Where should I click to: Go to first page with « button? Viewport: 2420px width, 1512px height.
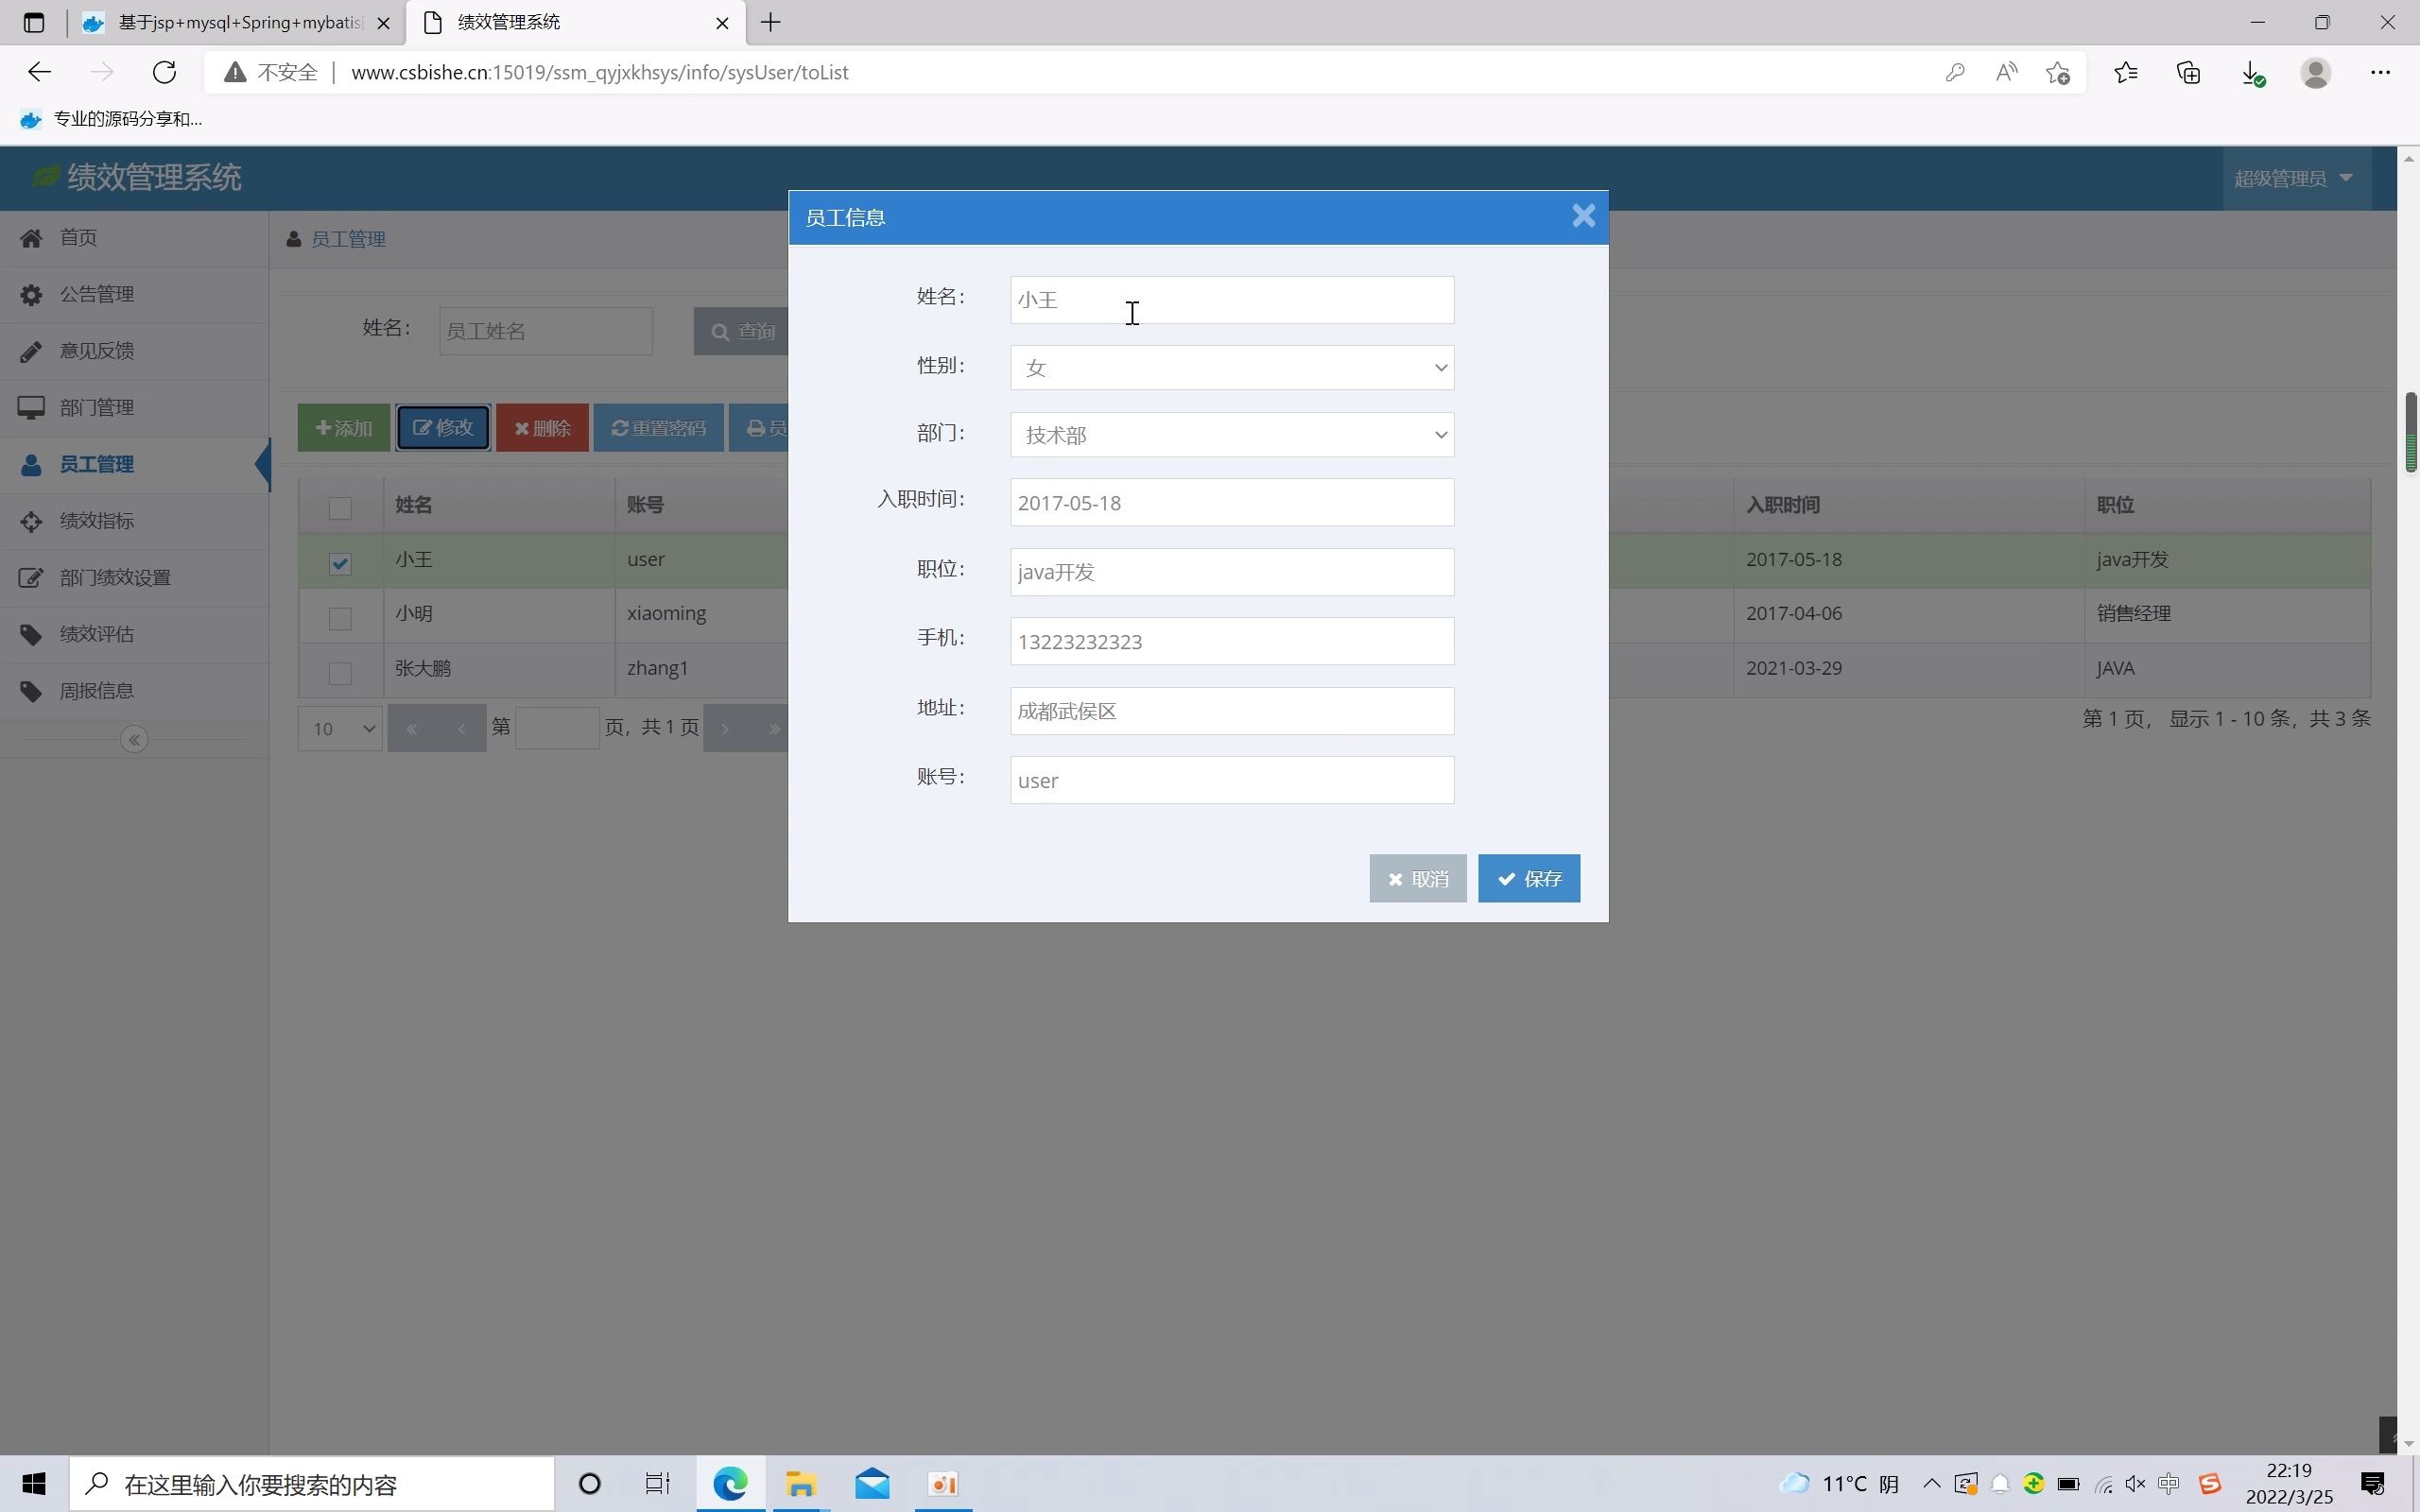pyautogui.click(x=411, y=728)
